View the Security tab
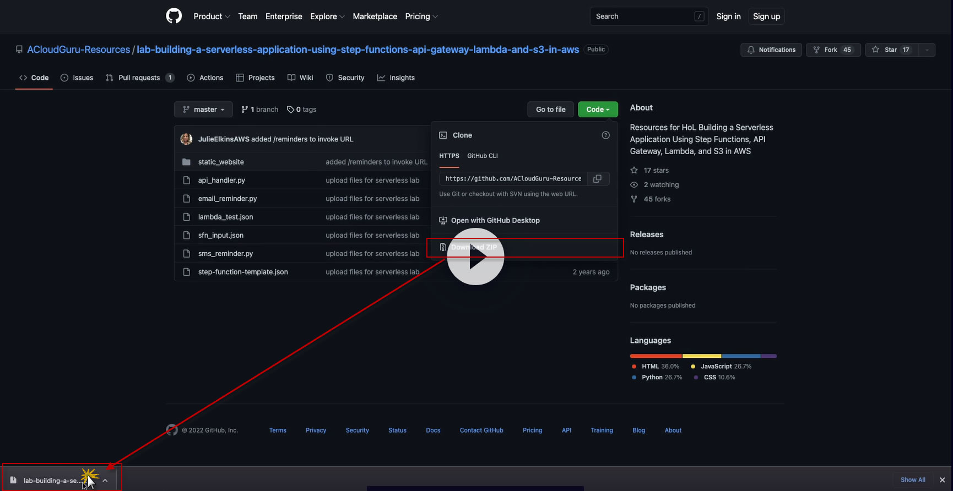This screenshot has height=491, width=953. click(x=345, y=78)
